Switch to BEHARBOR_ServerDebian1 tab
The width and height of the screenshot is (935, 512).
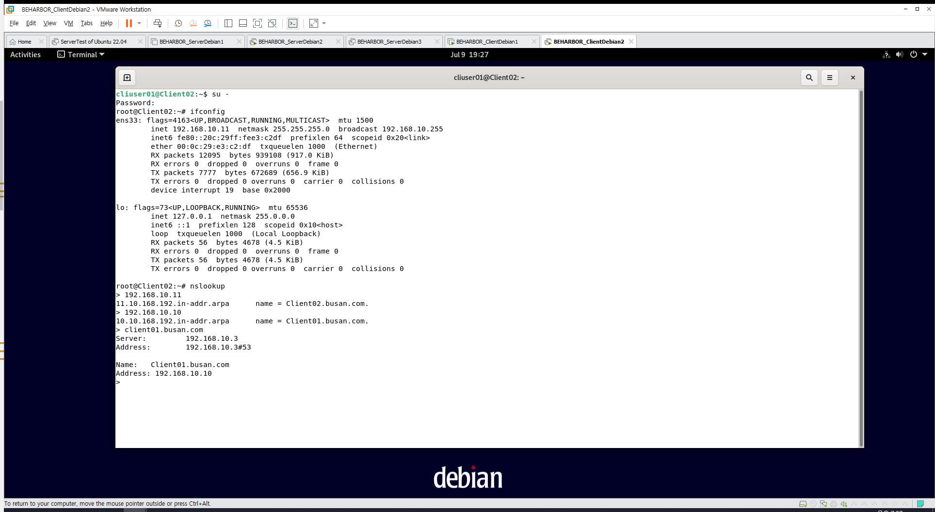point(191,42)
